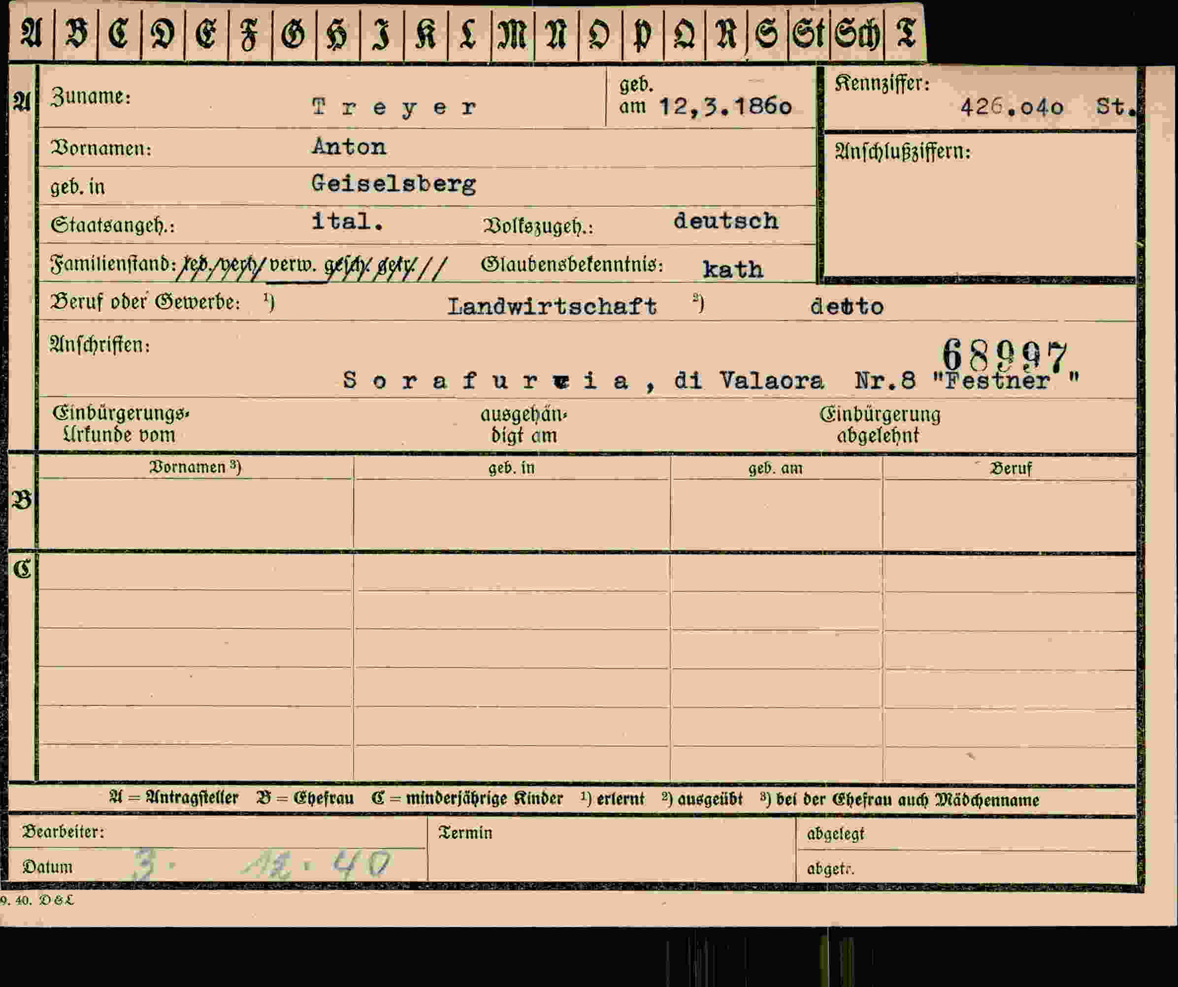Click the uncrossed marital status verw.

pos(293,264)
